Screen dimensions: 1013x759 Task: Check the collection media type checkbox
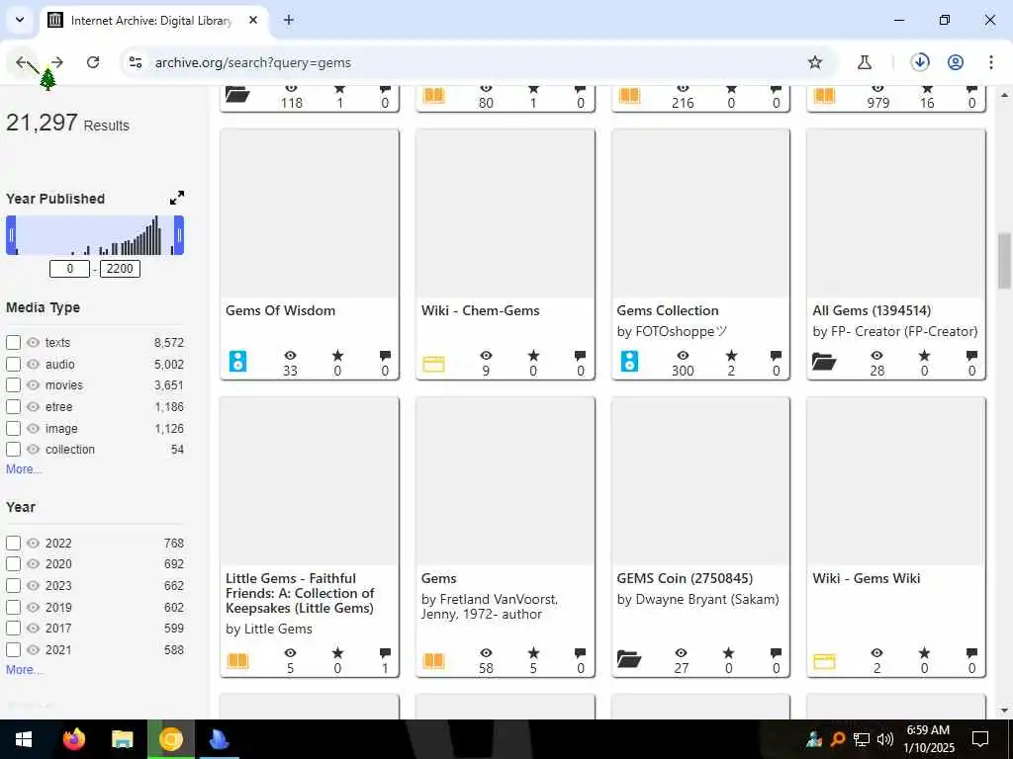(x=13, y=450)
